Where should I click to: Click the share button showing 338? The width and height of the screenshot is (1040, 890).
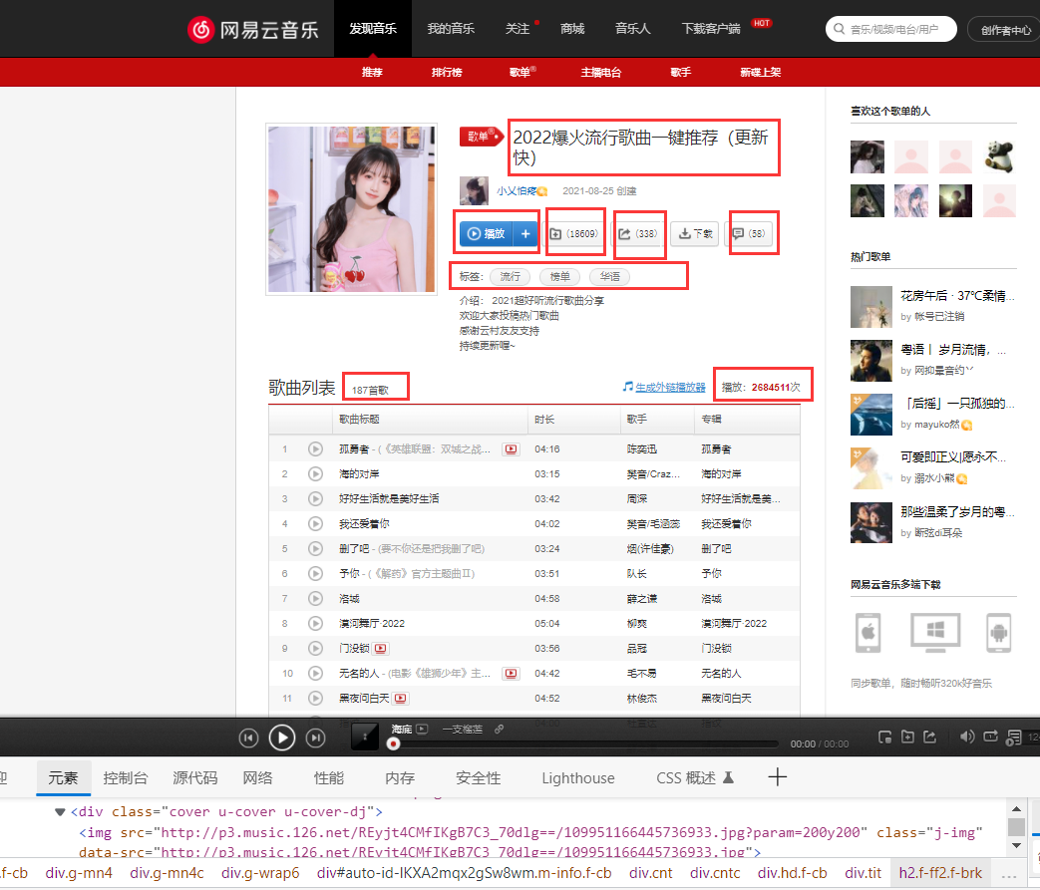pyautogui.click(x=638, y=233)
